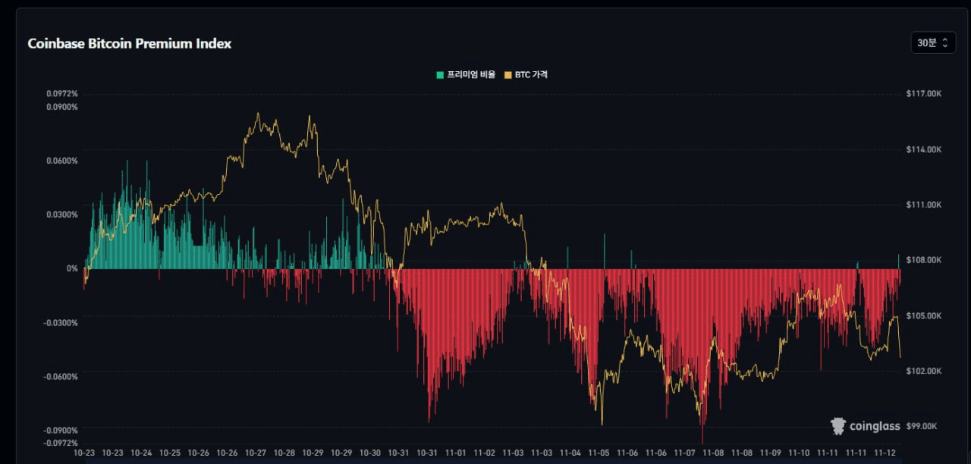Click the up-down chevron on the interval selector

click(945, 43)
